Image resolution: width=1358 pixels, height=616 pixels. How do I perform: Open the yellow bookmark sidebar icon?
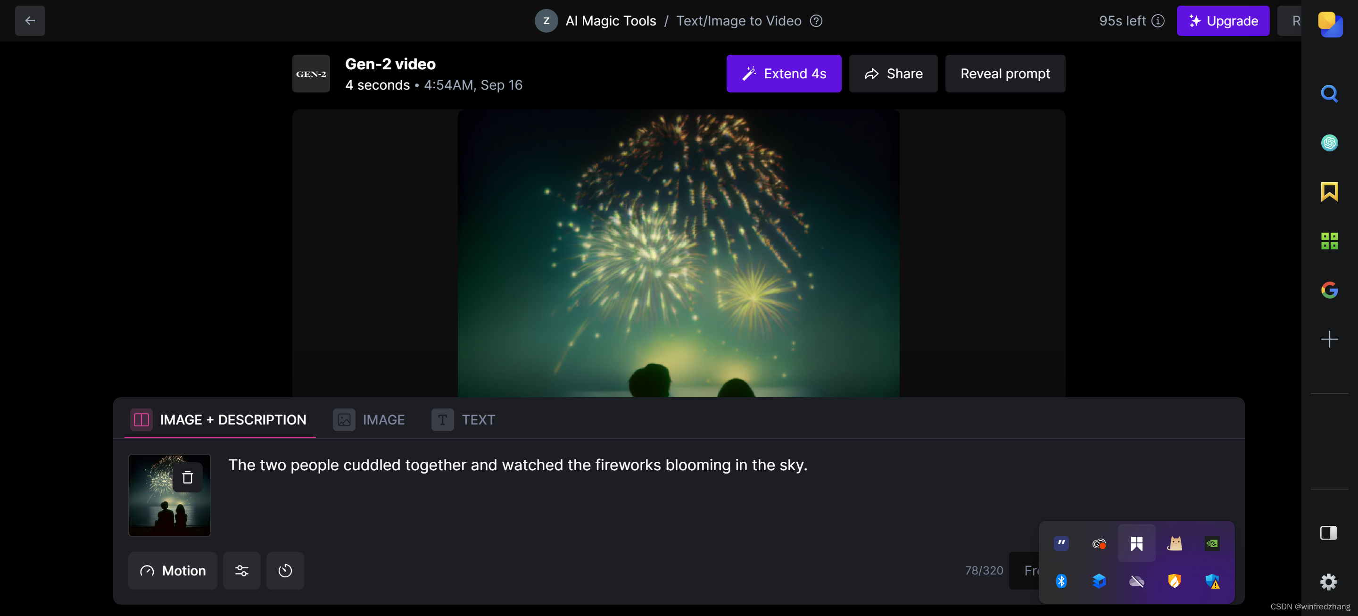tap(1330, 192)
